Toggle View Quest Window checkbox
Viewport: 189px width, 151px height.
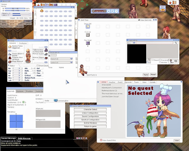pyautogui.click(x=101, y=140)
